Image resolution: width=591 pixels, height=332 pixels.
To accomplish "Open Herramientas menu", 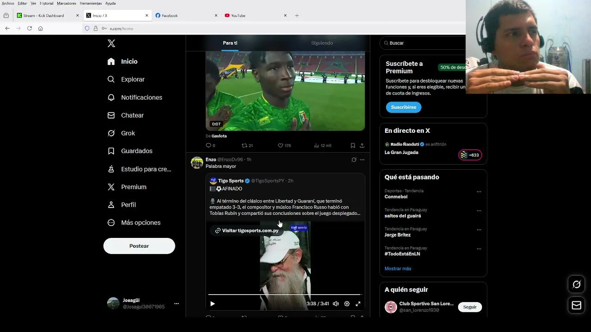I will [x=90, y=3].
